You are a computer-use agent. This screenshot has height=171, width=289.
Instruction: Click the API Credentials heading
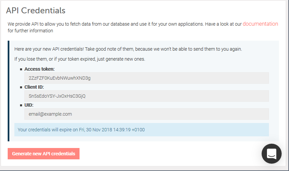(x=36, y=10)
